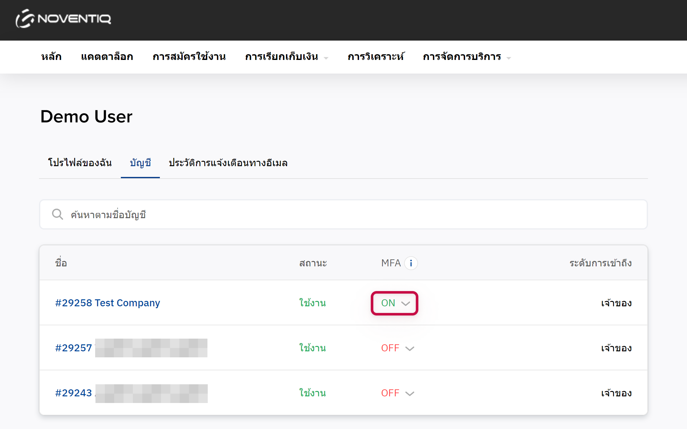This screenshot has width=687, height=429.
Task: Expand the การจัดการบริการ menu arrow
Action: click(x=509, y=58)
